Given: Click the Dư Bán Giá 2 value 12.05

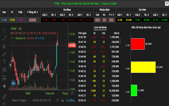Looking at the screenshot, I should click(138, 20).
